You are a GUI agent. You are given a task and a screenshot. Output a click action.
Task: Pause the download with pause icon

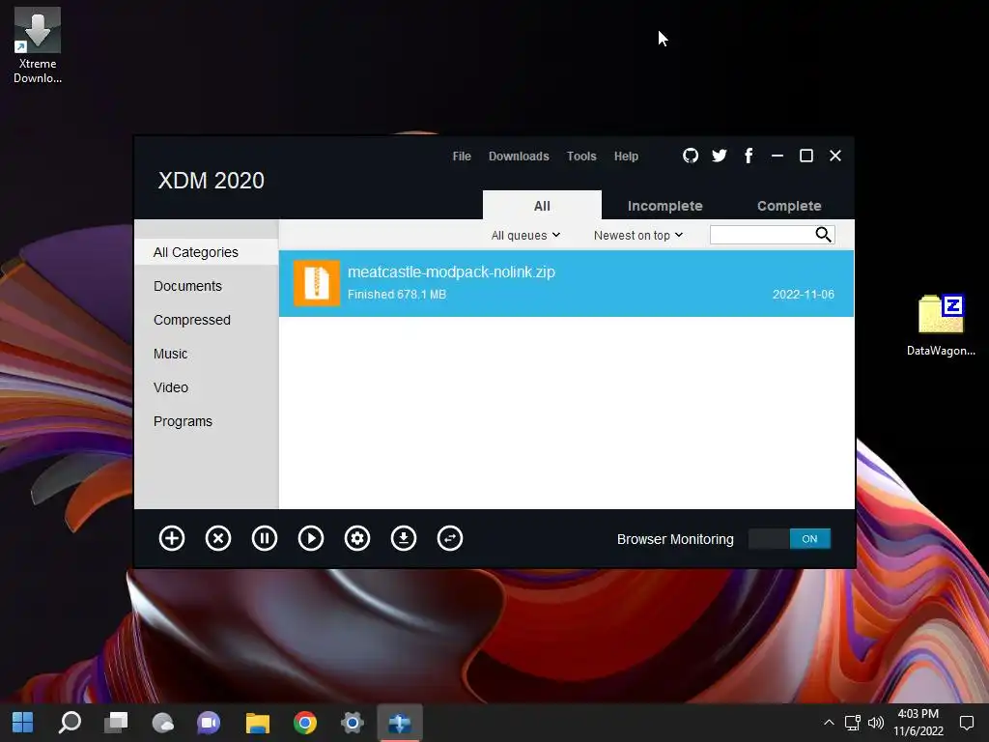coord(265,538)
